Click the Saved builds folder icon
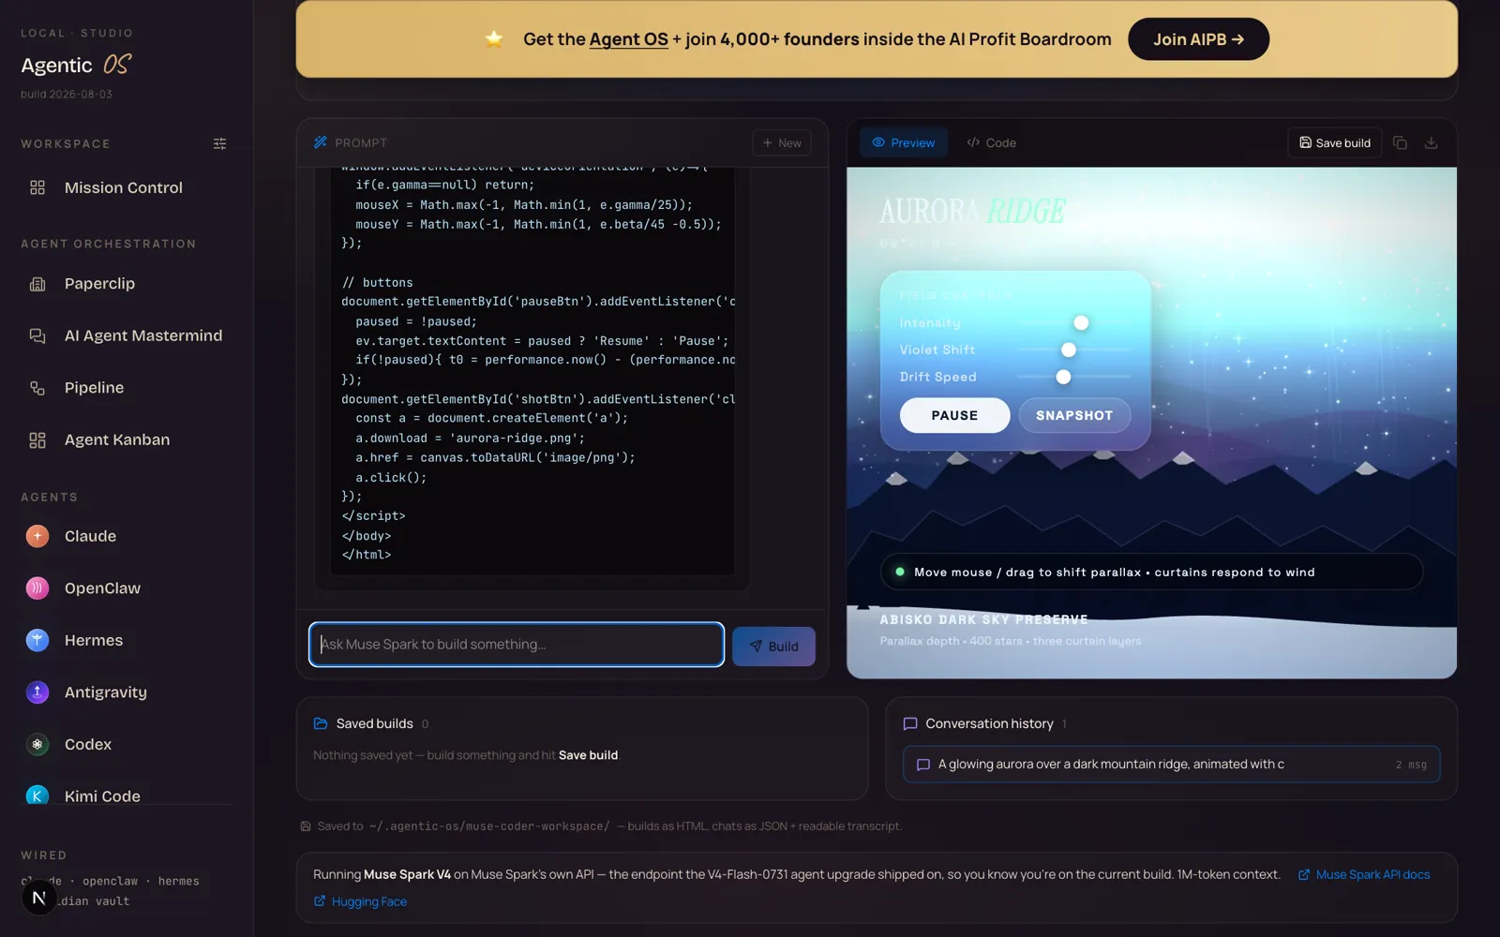 coord(321,723)
